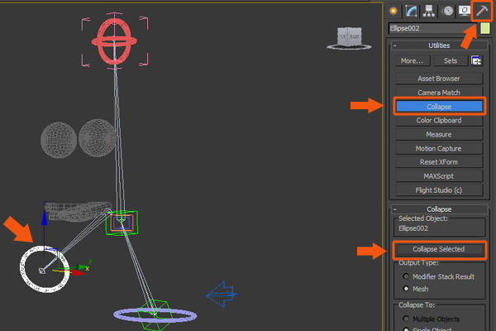496x331 pixels.
Task: Open the Display command panel tab
Action: click(465, 11)
